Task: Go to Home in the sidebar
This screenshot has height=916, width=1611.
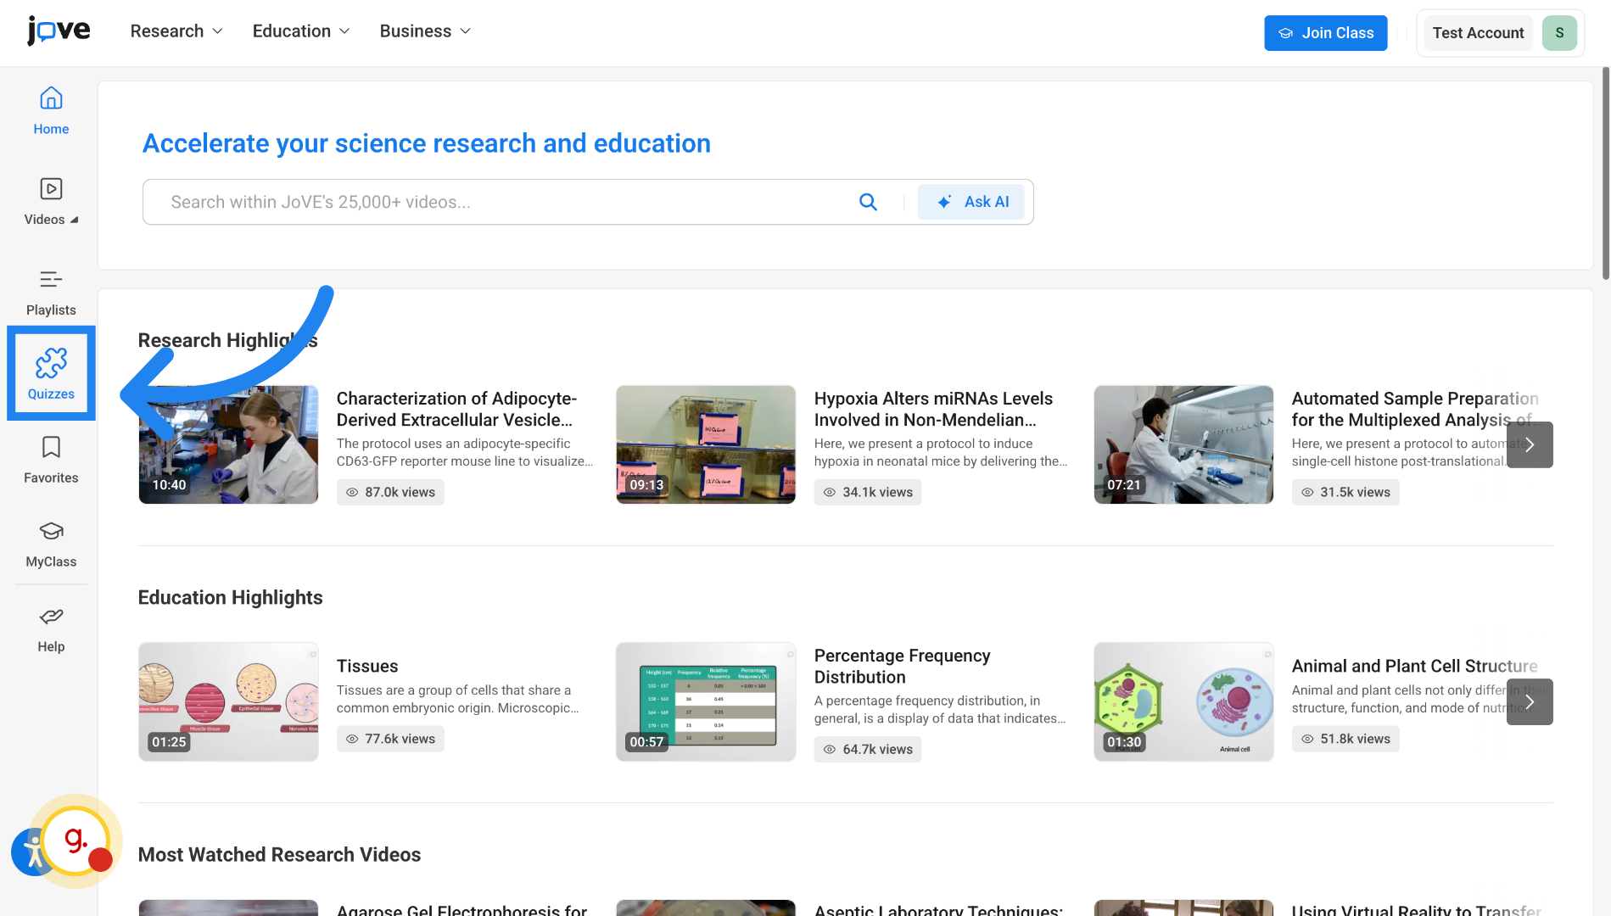Action: click(x=51, y=111)
